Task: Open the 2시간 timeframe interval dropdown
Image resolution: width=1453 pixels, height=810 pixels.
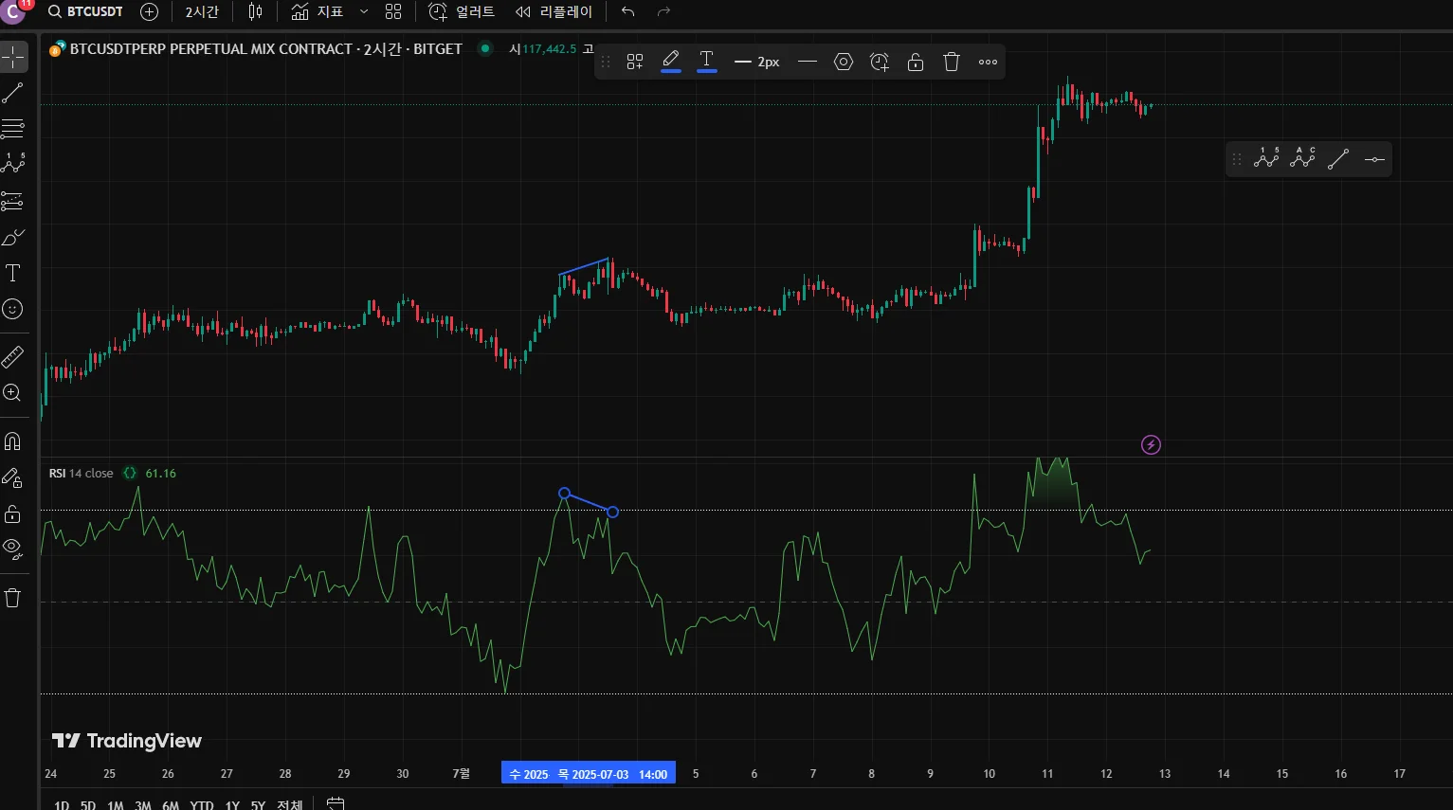Action: point(202,12)
